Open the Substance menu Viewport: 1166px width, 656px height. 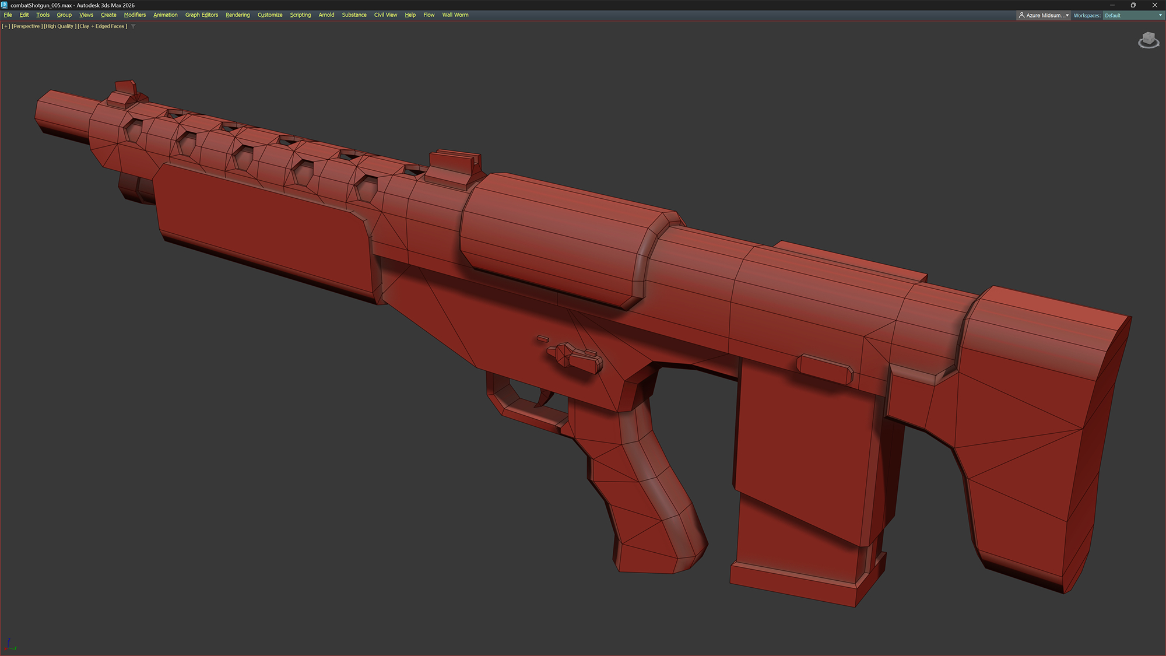354,15
